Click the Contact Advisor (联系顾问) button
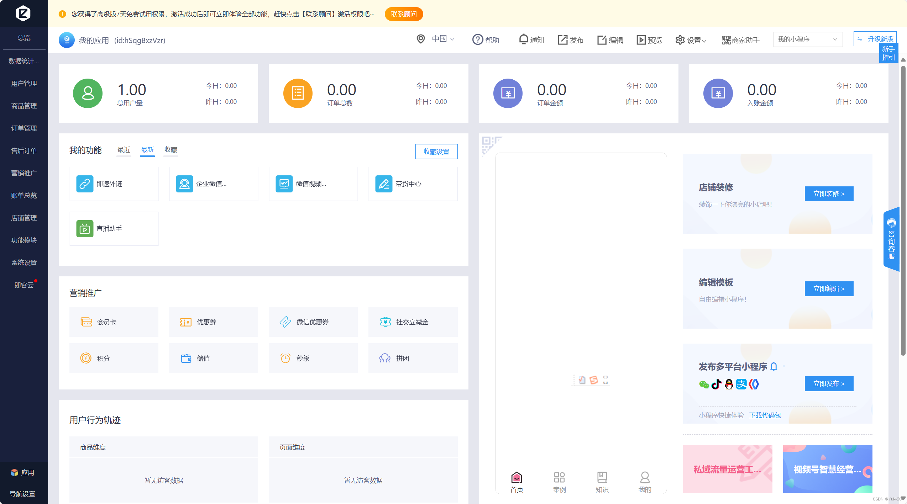907x504 pixels. click(x=404, y=14)
